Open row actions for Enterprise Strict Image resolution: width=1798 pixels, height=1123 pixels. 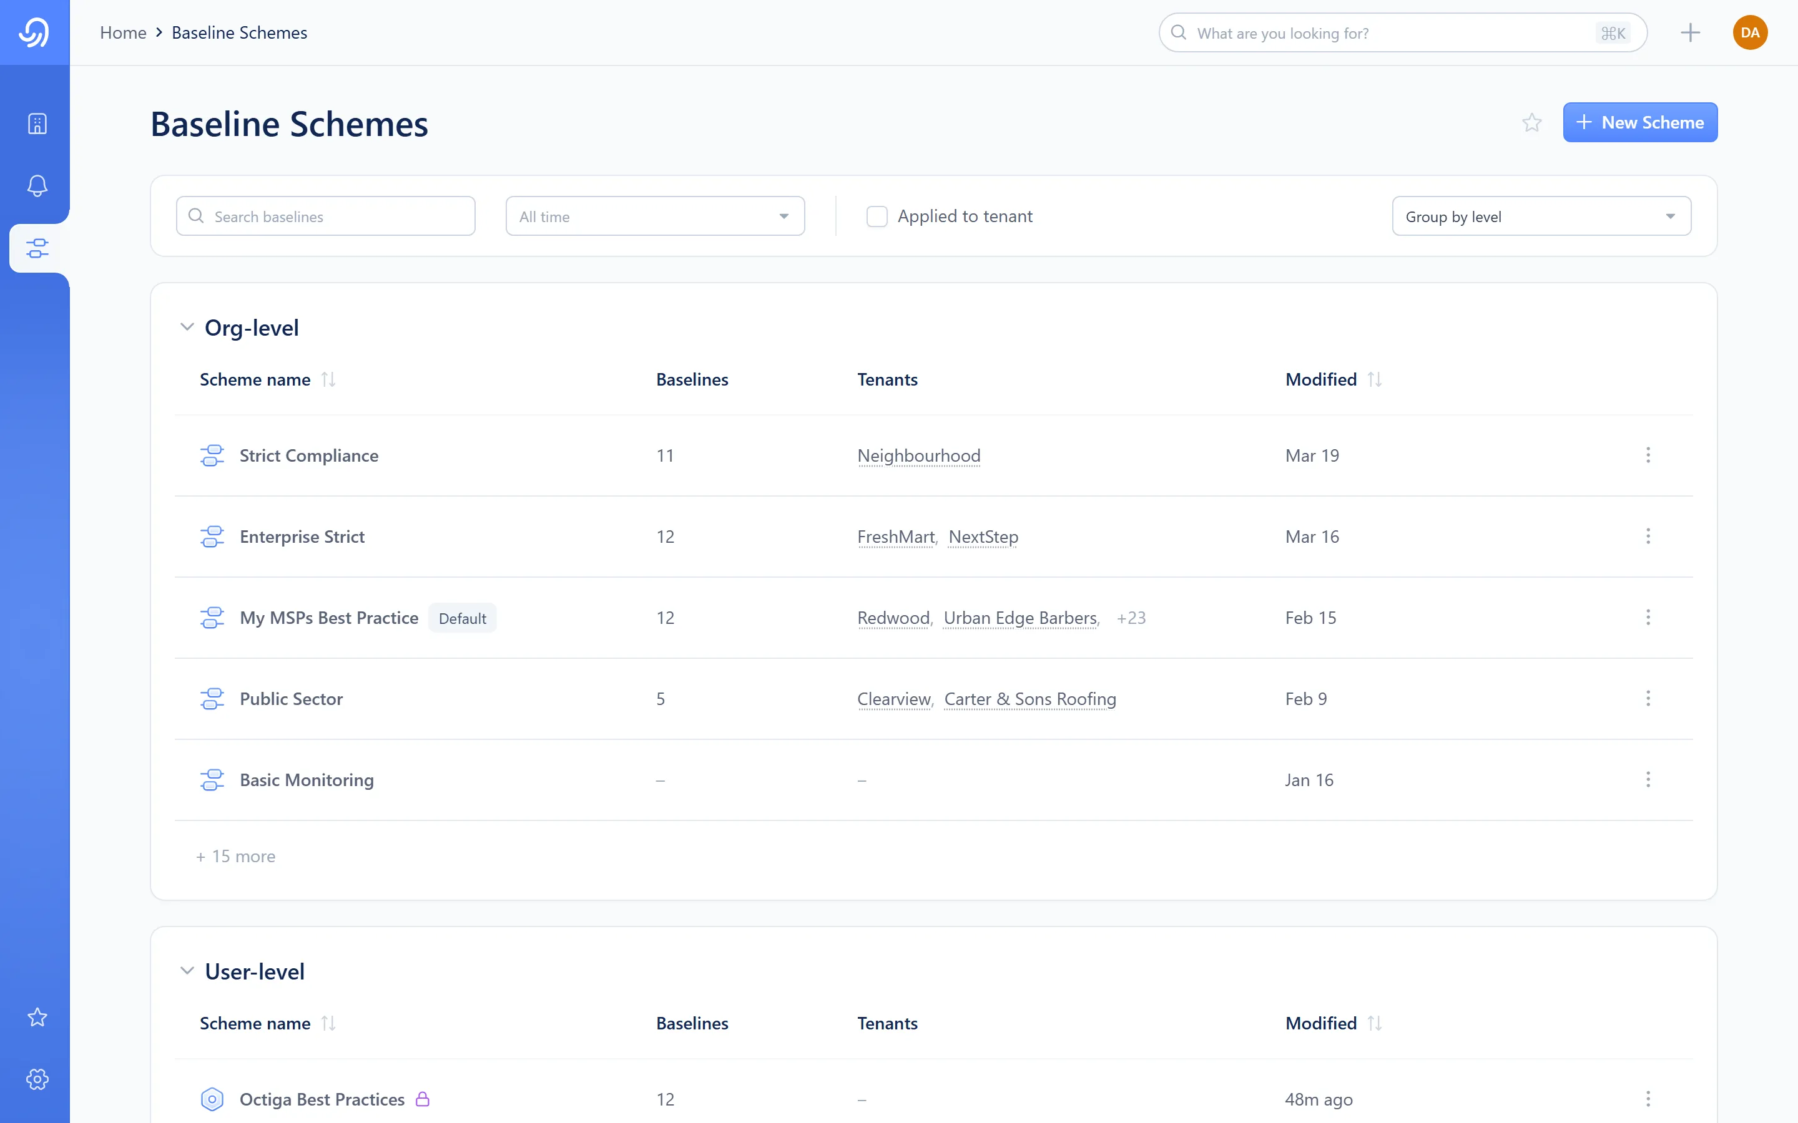coord(1648,537)
